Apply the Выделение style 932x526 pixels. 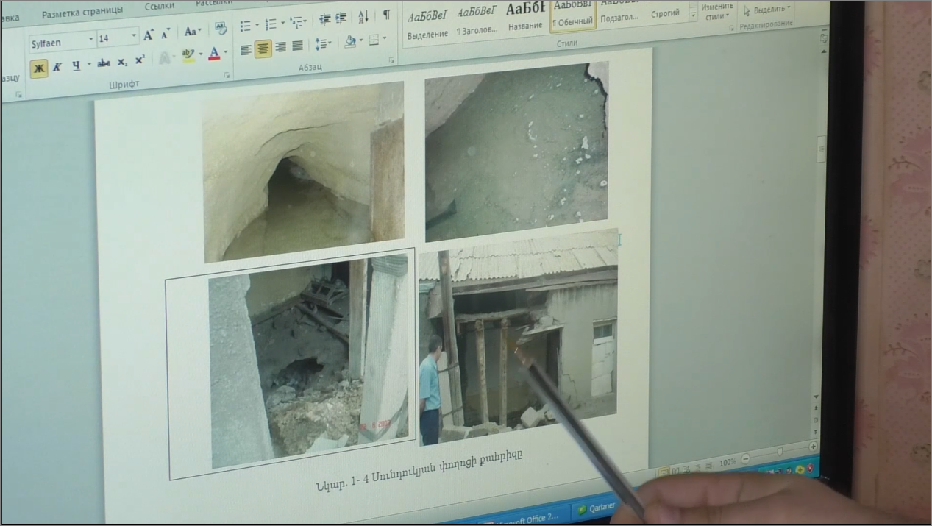point(427,24)
